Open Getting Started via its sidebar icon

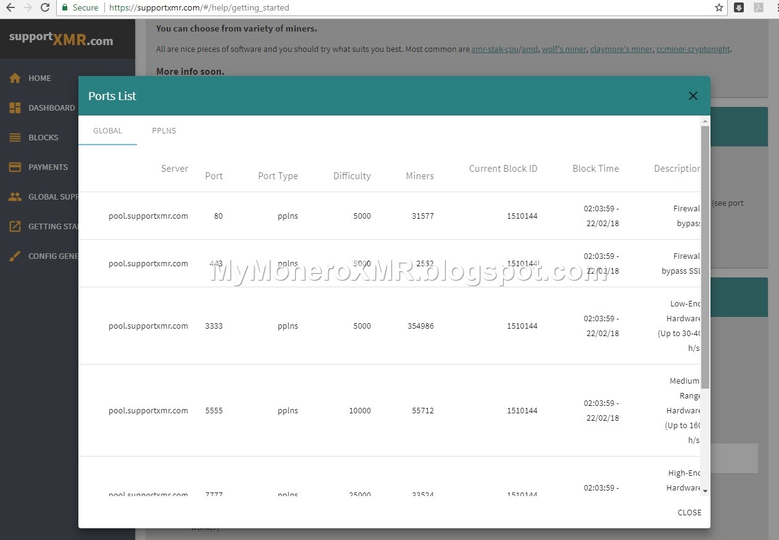tap(14, 226)
